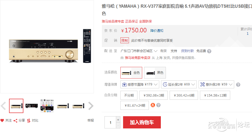This screenshot has height=134, width=252.
Task: Show previous thumbnails with left arrow
Action: 3,106
